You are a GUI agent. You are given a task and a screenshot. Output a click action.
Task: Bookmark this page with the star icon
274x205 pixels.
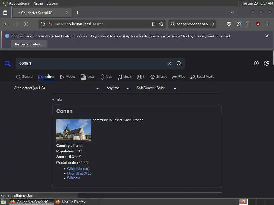coord(161,24)
